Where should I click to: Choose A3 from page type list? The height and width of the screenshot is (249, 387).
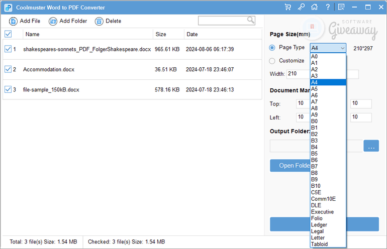point(328,76)
